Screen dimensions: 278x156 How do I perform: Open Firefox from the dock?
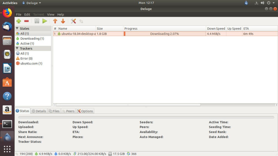tap(7, 13)
